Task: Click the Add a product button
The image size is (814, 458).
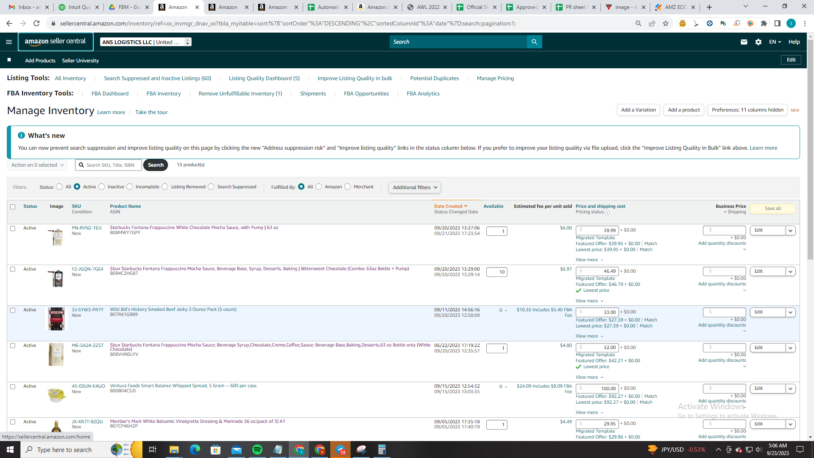Action: (x=684, y=110)
